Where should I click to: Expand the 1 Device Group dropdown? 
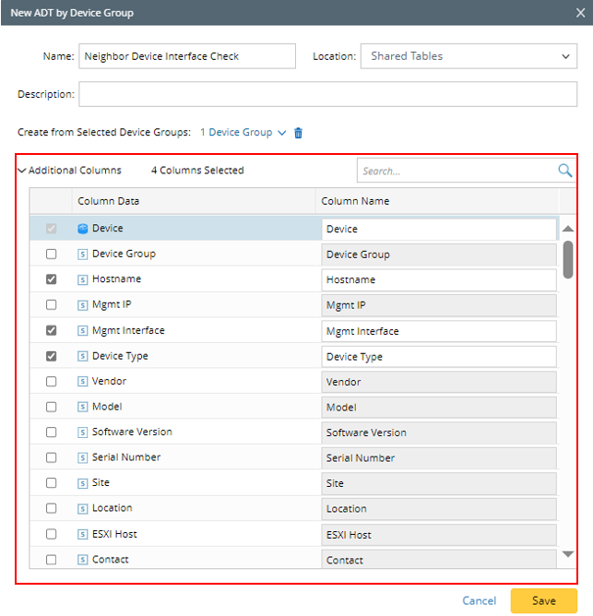pyautogui.click(x=243, y=133)
